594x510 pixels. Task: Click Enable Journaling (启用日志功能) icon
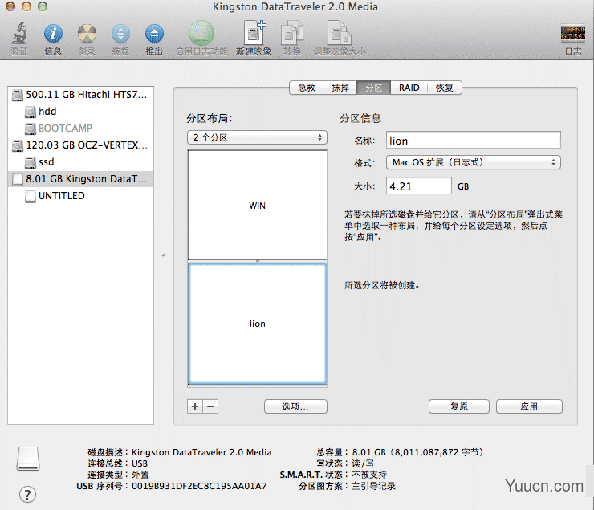tap(201, 34)
